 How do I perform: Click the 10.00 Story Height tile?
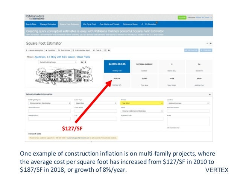click(x=172, y=81)
